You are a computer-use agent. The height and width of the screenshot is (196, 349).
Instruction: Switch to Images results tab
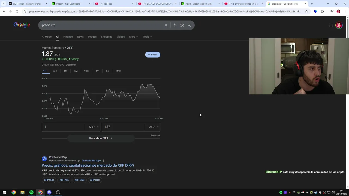tap(92, 37)
